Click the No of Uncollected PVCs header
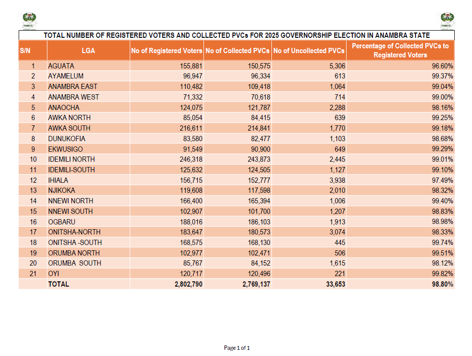Screen dimensions: 472x356 [309, 50]
